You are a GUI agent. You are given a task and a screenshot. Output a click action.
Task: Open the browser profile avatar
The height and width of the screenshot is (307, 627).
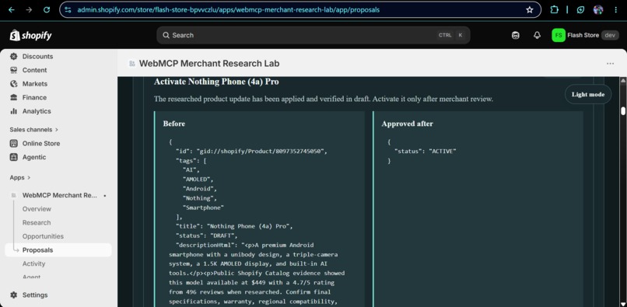[598, 9]
